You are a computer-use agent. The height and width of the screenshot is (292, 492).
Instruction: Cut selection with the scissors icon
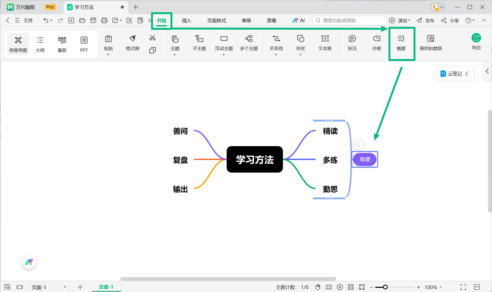152,38
